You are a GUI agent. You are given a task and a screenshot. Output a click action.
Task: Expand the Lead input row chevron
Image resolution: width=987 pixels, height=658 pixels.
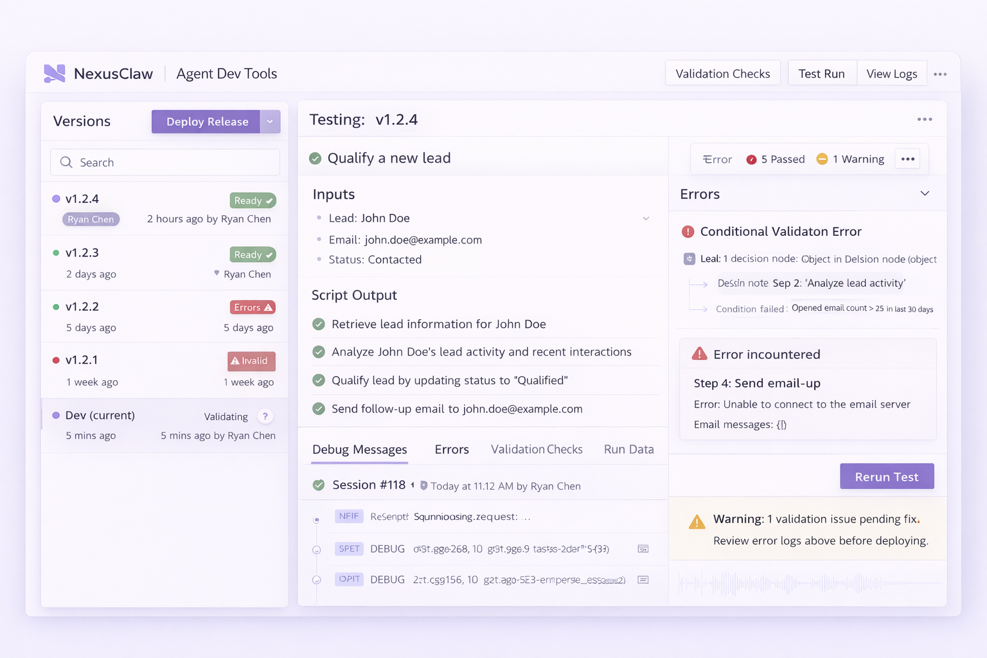coord(646,218)
